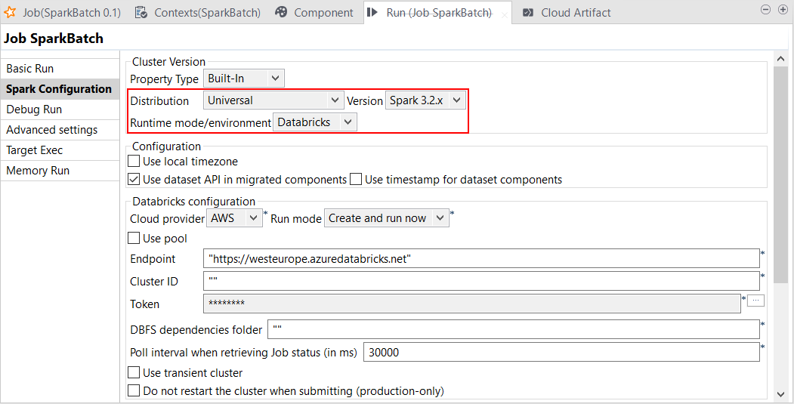Click the Contexts(SparkBatch) tab icon
The image size is (794, 404).
(x=141, y=12)
